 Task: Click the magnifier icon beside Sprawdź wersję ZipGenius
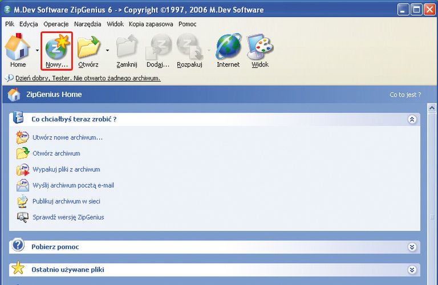(x=22, y=217)
